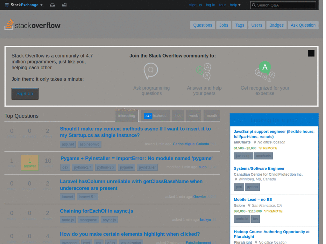Open Mobile Lead – no BS job
This screenshot has width=326, height=244.
253,200
